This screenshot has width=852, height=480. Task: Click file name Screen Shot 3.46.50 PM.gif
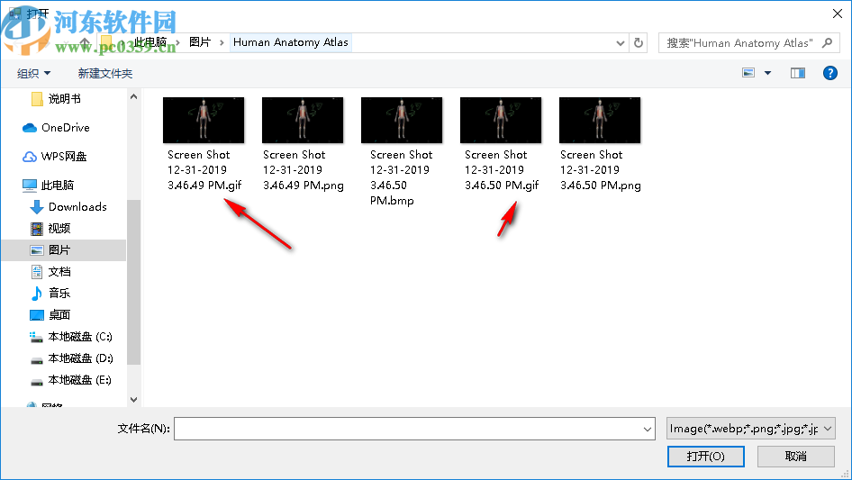[x=501, y=170]
